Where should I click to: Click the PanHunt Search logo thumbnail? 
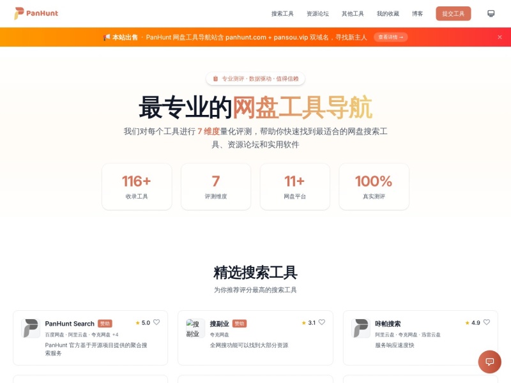31,328
